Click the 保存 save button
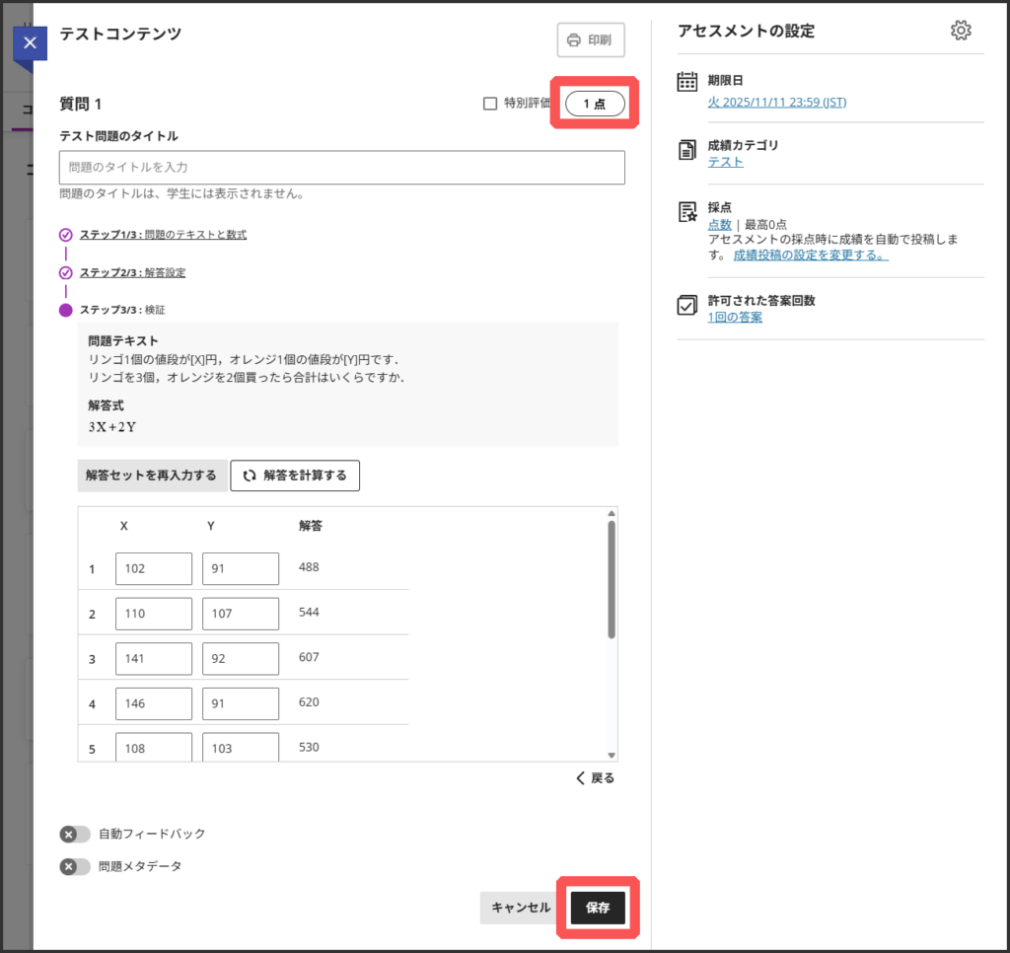The image size is (1010, 953). pos(598,908)
